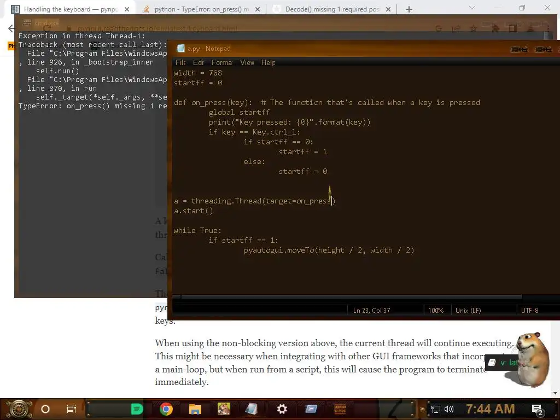The width and height of the screenshot is (560, 420).
Task: Open Notepad Help menu
Action: pos(268,62)
